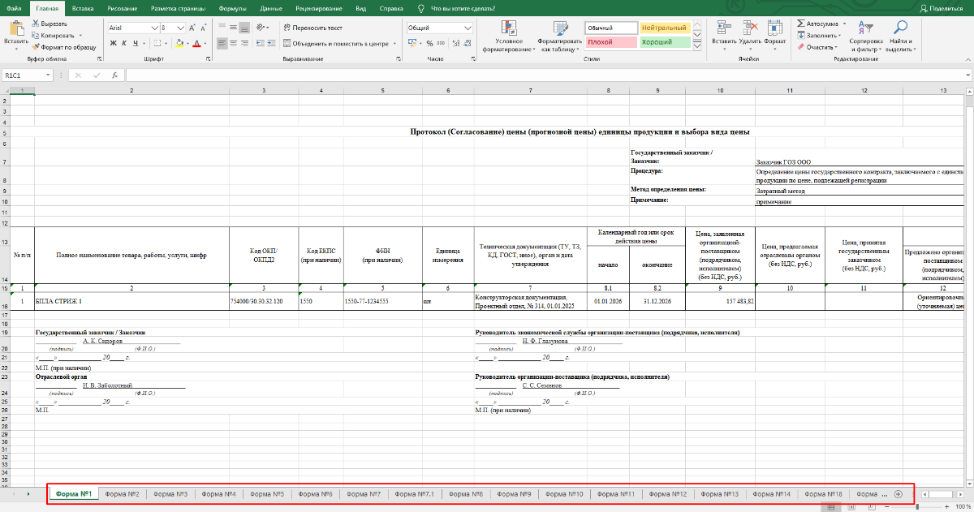Click the Поделиться (Share) button
974x512 pixels.
(940, 8)
